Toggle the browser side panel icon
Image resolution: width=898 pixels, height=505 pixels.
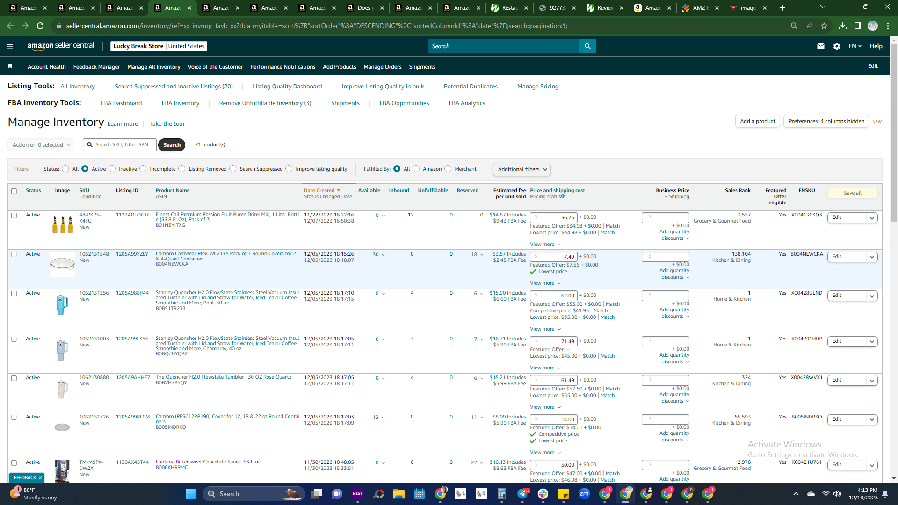(x=858, y=26)
